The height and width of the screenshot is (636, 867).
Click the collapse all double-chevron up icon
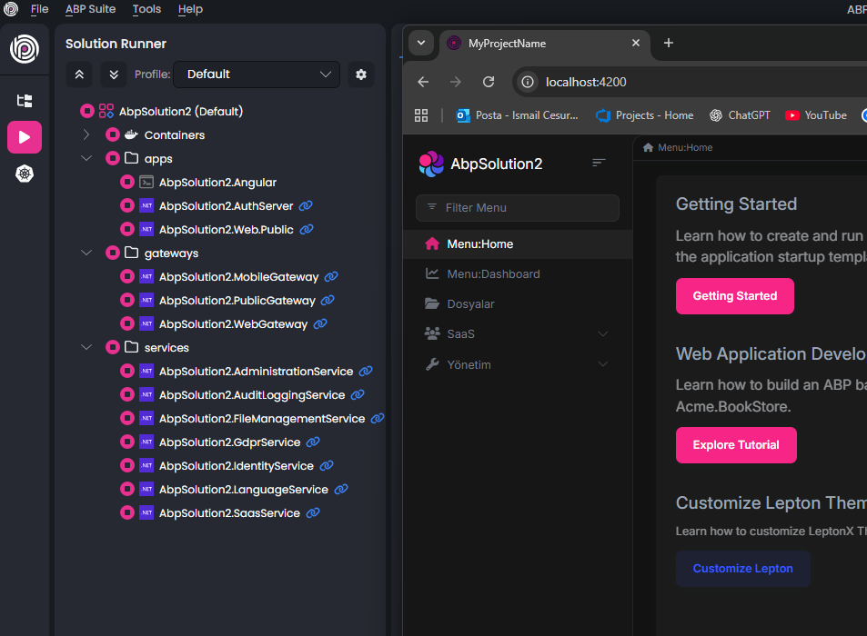tap(79, 75)
